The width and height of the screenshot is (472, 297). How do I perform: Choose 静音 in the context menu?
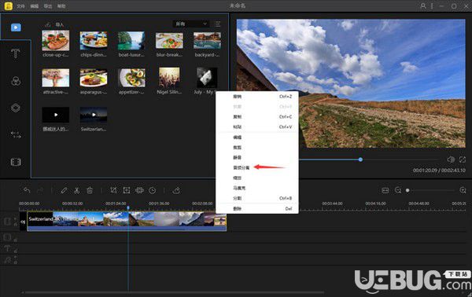[257, 157]
